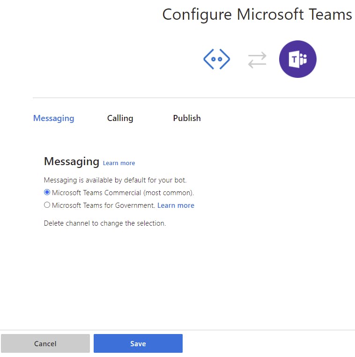355x357 pixels.
Task: Click the 'Microsoft Teams Commercial (most common)' label text
Action: click(123, 193)
